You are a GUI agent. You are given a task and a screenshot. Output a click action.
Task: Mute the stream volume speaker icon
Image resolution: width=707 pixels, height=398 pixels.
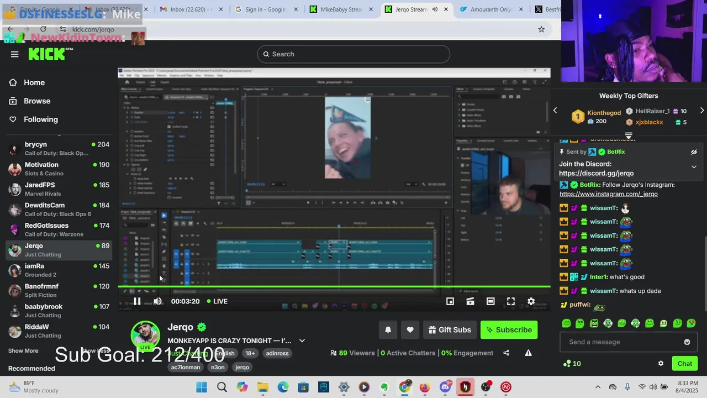point(157,301)
